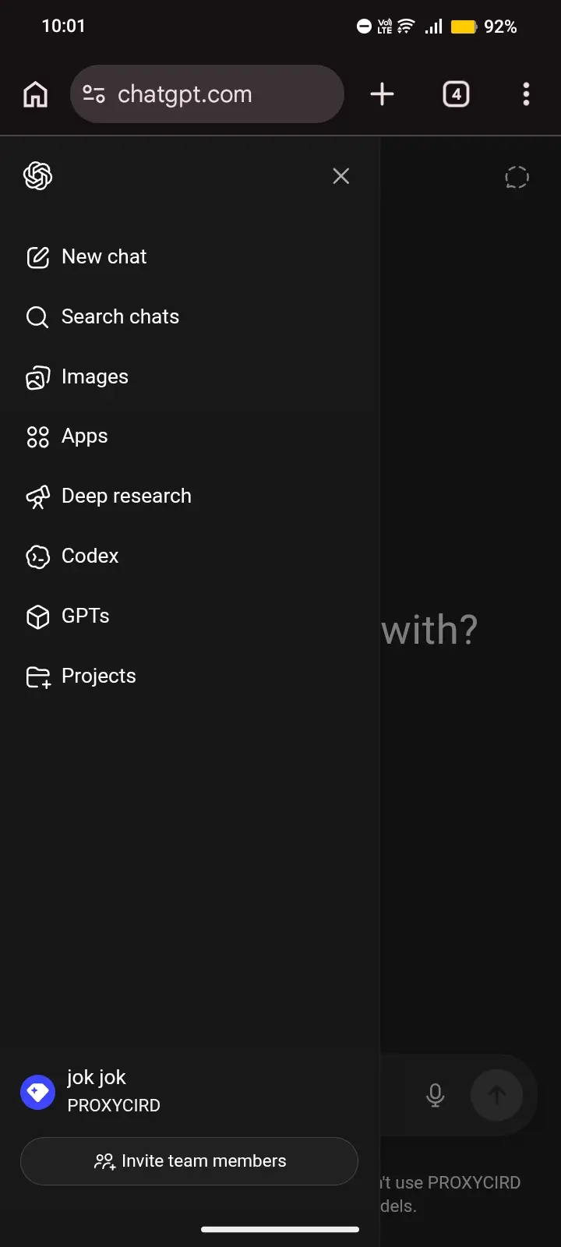Tap the microphone dictation icon
561x1247 pixels.
tap(436, 1095)
